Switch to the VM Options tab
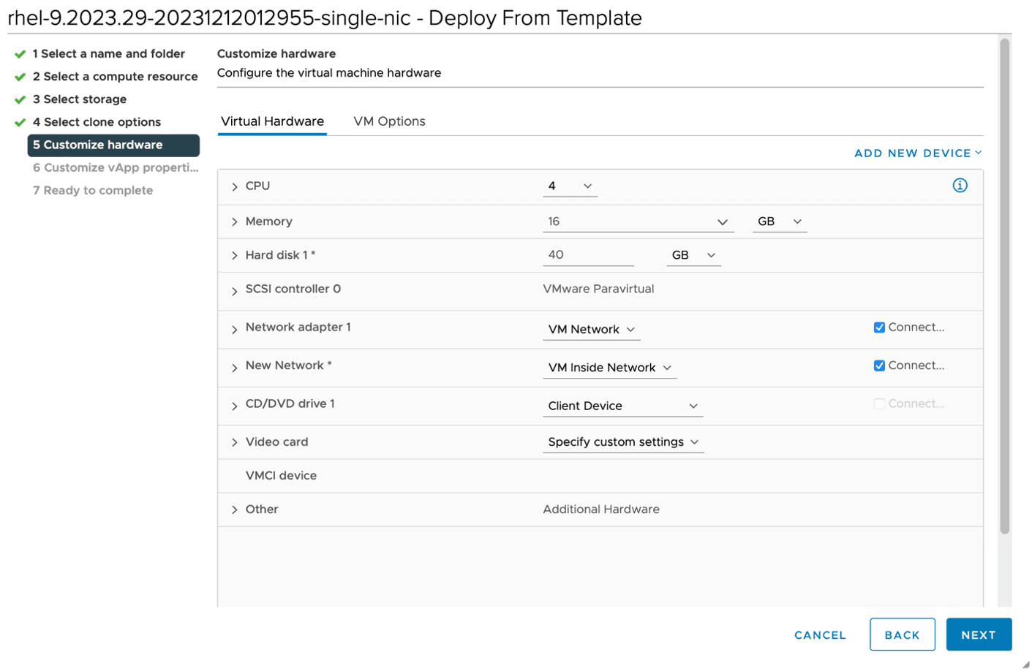This screenshot has height=671, width=1032. pos(389,121)
